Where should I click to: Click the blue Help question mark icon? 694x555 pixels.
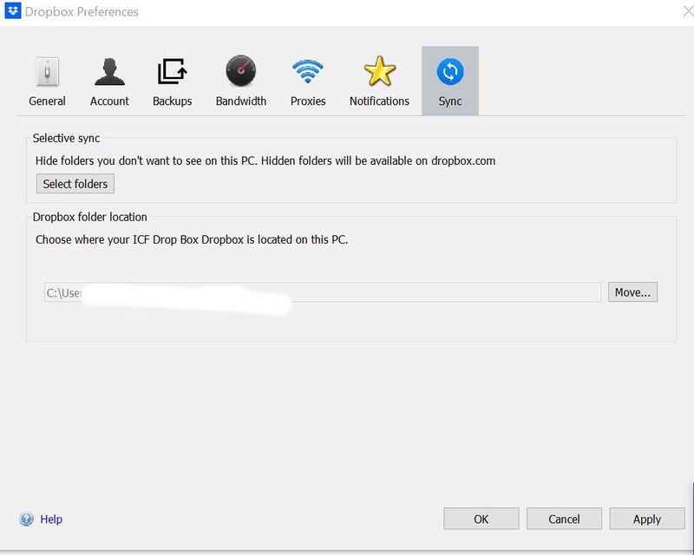click(26, 519)
